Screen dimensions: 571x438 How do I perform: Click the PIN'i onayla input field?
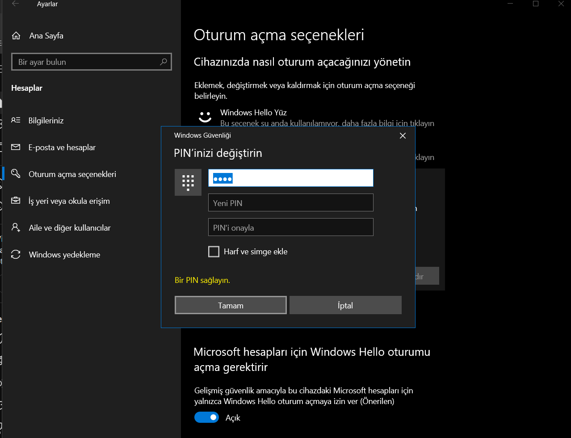pos(291,227)
